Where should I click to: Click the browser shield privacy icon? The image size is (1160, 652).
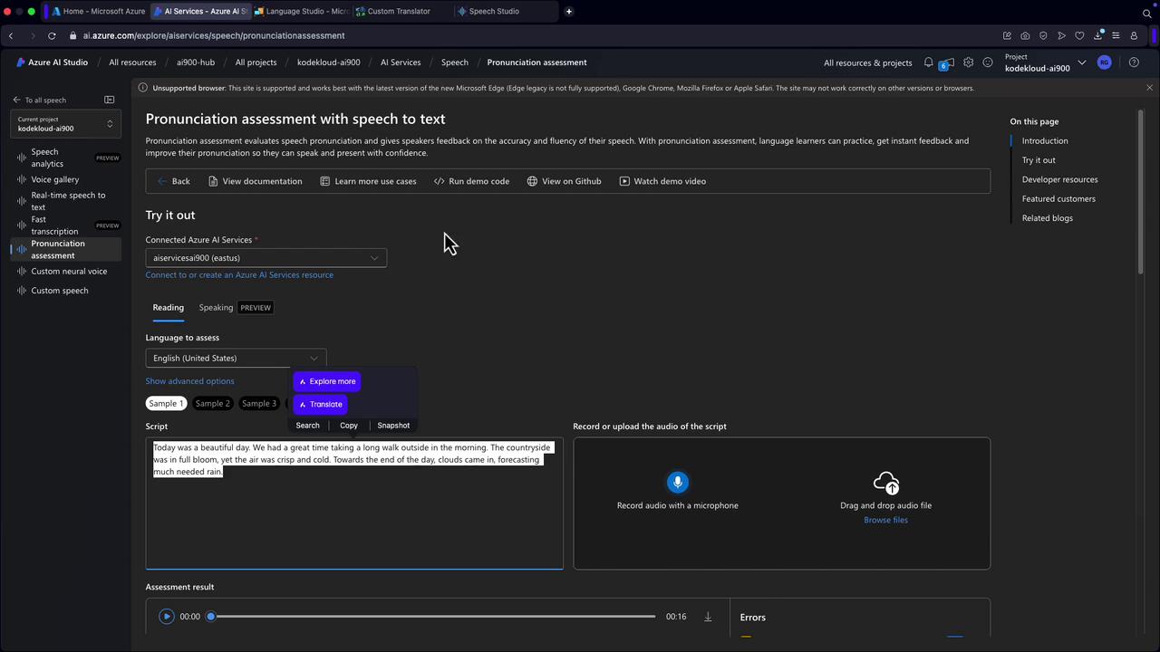(1043, 35)
